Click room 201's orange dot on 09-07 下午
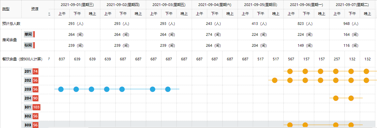 351,71
